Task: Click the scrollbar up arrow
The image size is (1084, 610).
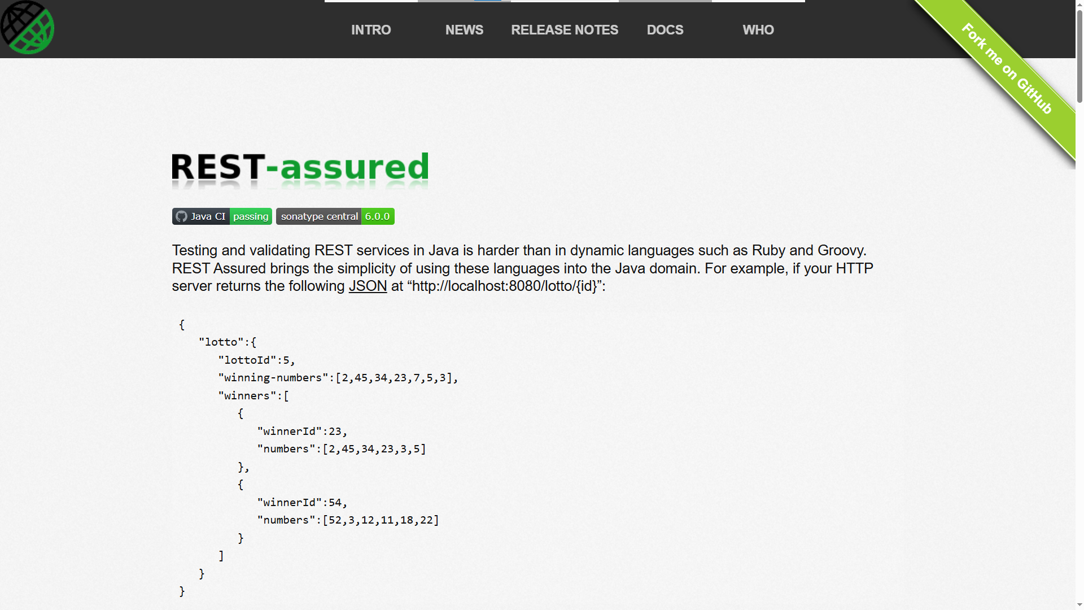Action: click(1079, 5)
